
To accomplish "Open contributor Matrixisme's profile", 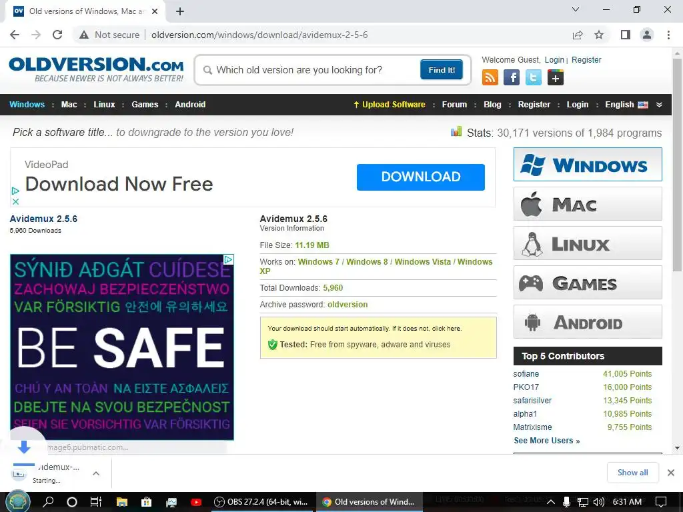I will tap(532, 427).
